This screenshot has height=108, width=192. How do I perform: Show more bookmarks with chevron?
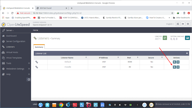click(x=169, y=18)
